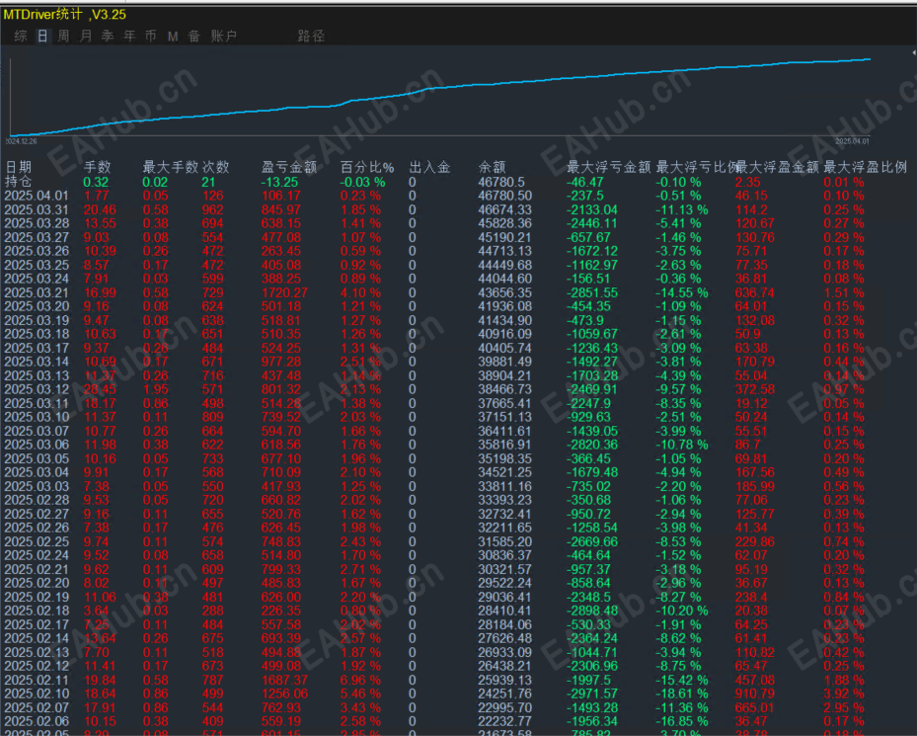Screen dimensions: 917x736
Task: Click percentage value 6.96 %
Action: point(361,681)
